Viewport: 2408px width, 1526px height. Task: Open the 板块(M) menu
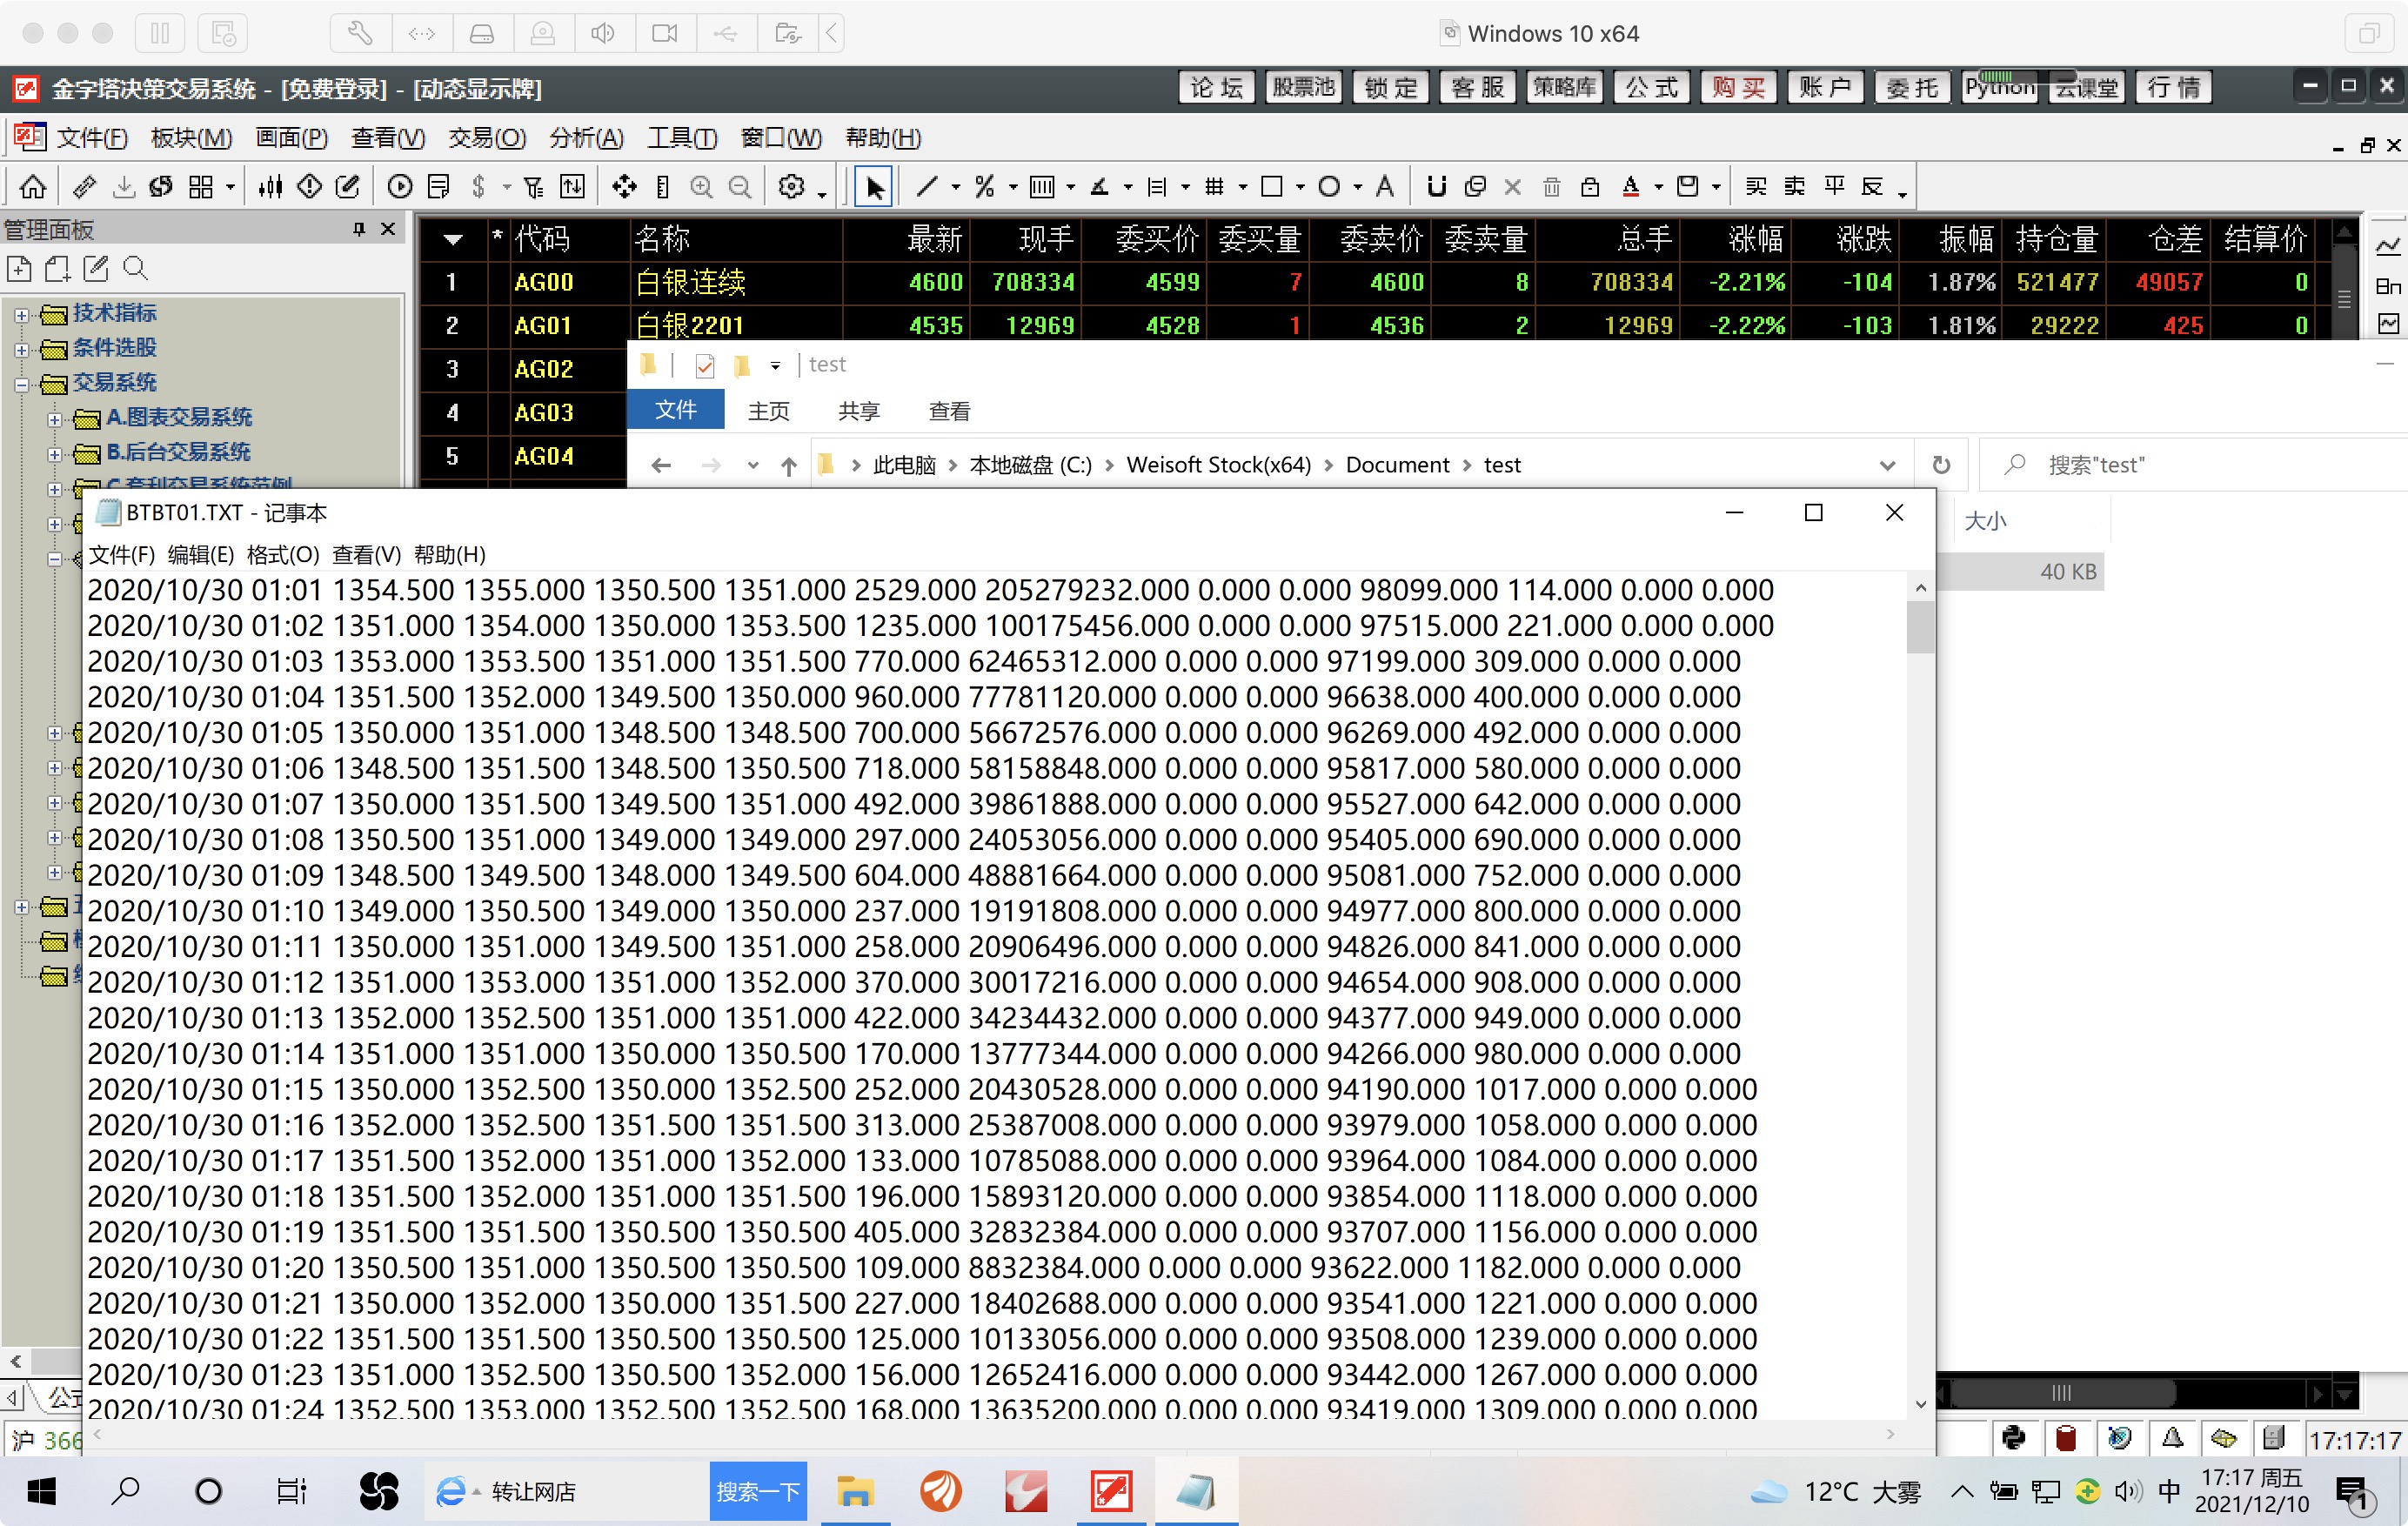[x=191, y=138]
